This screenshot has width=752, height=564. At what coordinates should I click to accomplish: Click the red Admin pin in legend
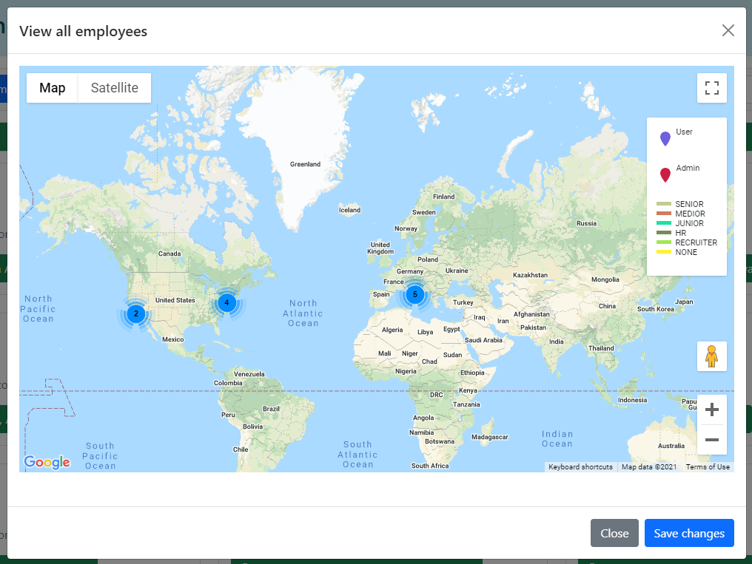pos(665,174)
